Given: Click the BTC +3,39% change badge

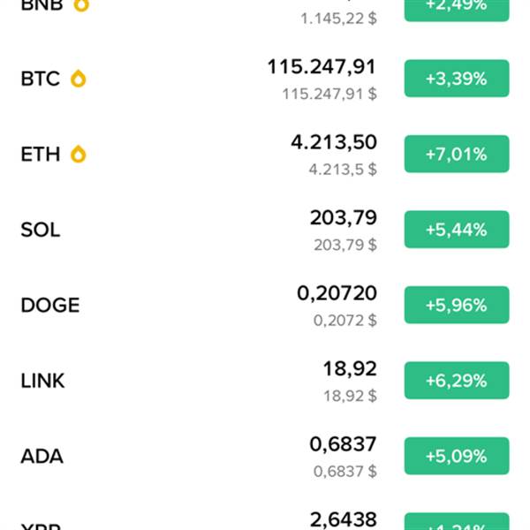Looking at the screenshot, I should [x=456, y=79].
